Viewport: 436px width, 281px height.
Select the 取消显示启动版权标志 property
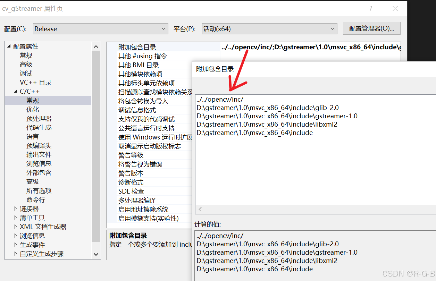point(150,146)
